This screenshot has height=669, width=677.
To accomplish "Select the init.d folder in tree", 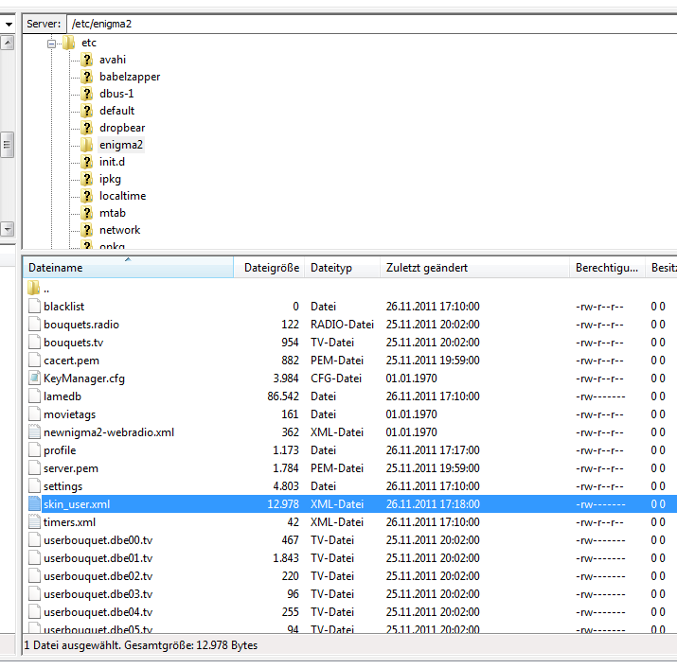I will click(x=112, y=162).
